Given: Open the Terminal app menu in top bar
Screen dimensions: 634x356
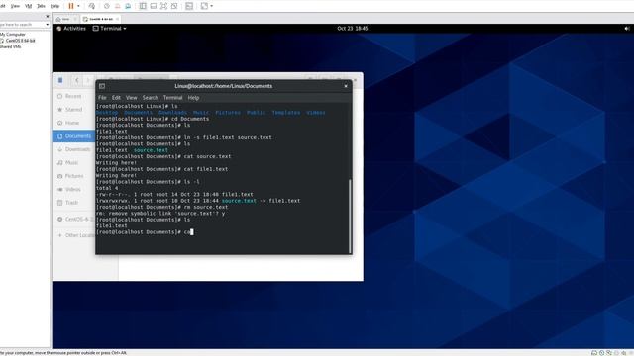Looking at the screenshot, I should (110, 29).
